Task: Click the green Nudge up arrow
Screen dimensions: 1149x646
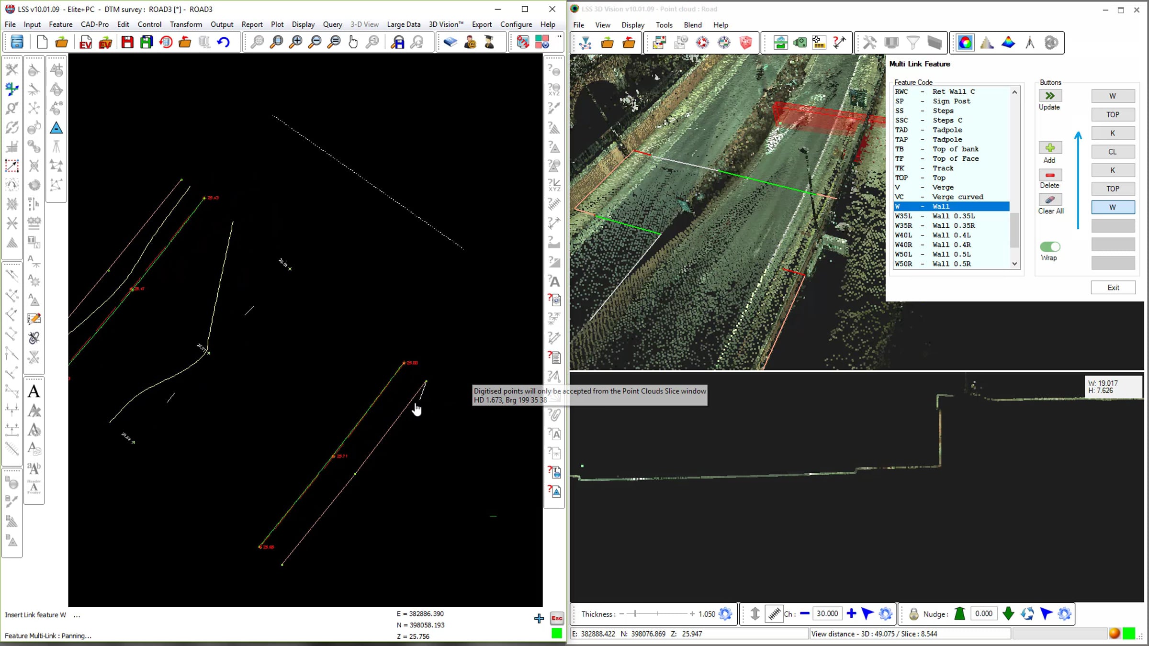Action: (x=959, y=613)
